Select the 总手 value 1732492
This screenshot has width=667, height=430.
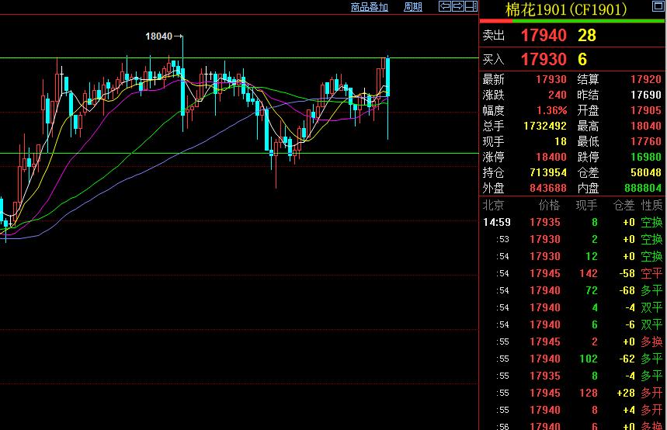coord(545,126)
